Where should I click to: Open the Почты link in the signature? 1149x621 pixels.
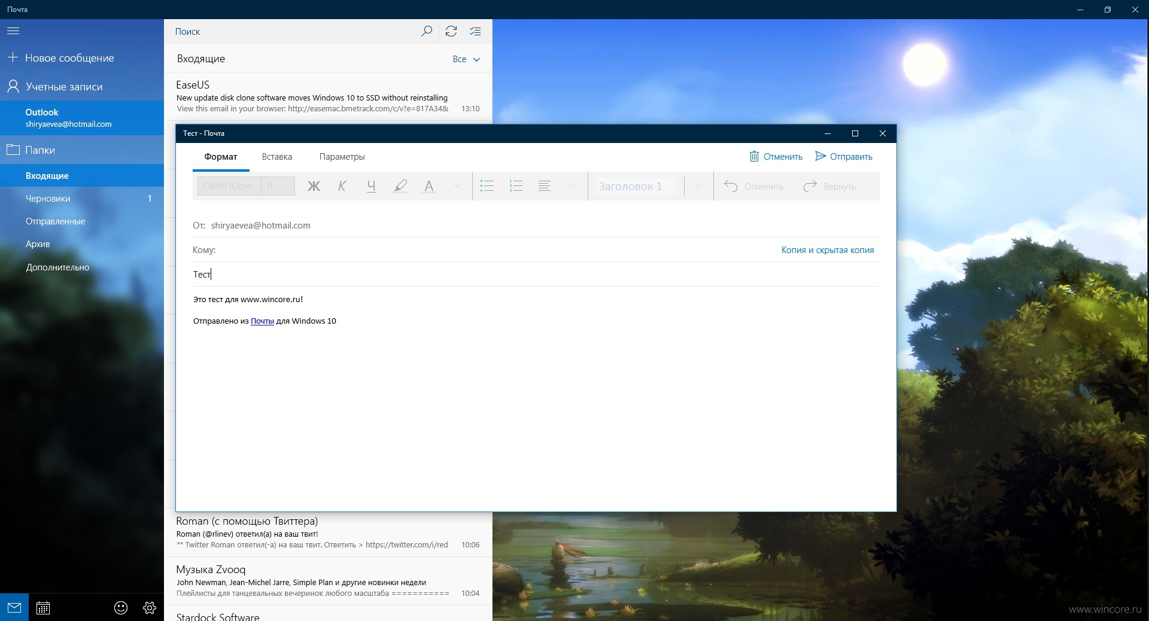262,321
